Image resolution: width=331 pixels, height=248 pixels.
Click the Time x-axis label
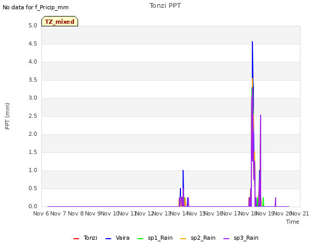[x=293, y=222]
